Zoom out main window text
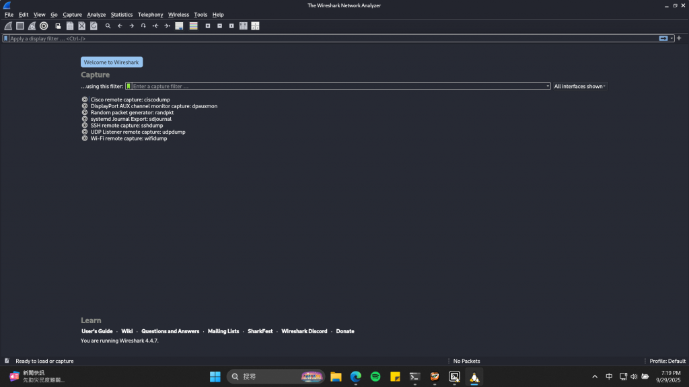 point(220,26)
